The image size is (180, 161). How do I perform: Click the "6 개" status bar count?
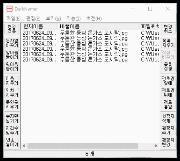[90, 154]
